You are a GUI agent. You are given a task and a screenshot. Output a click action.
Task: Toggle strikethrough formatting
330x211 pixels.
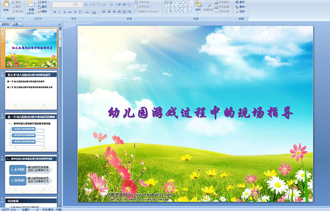70,12
